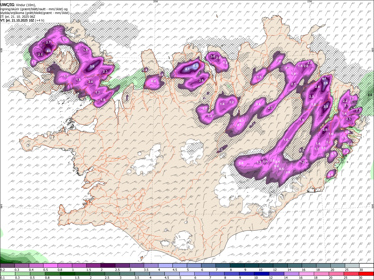Click the '15W' longitude label

[x=309, y=1]
